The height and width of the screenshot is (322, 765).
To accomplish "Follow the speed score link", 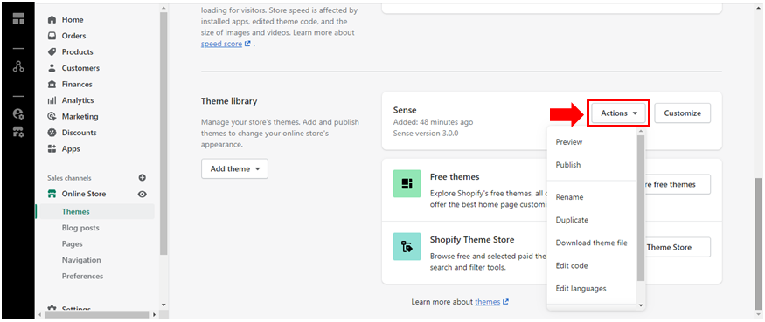I will 221,44.
